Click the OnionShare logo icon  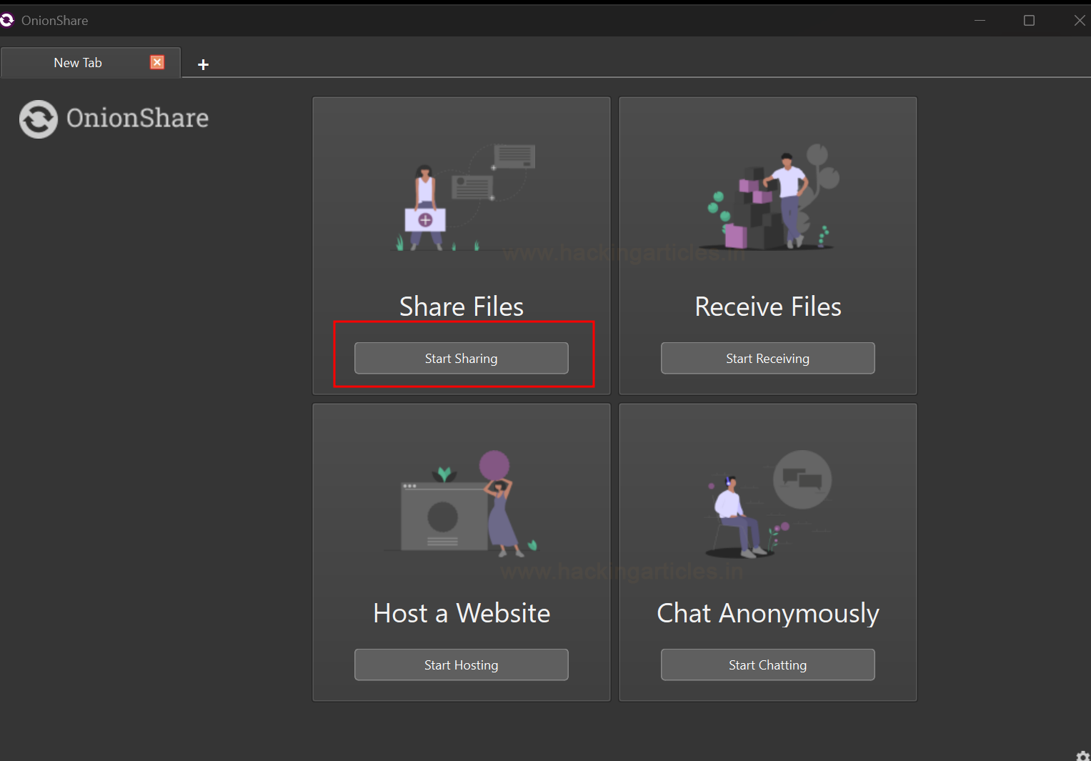point(39,119)
